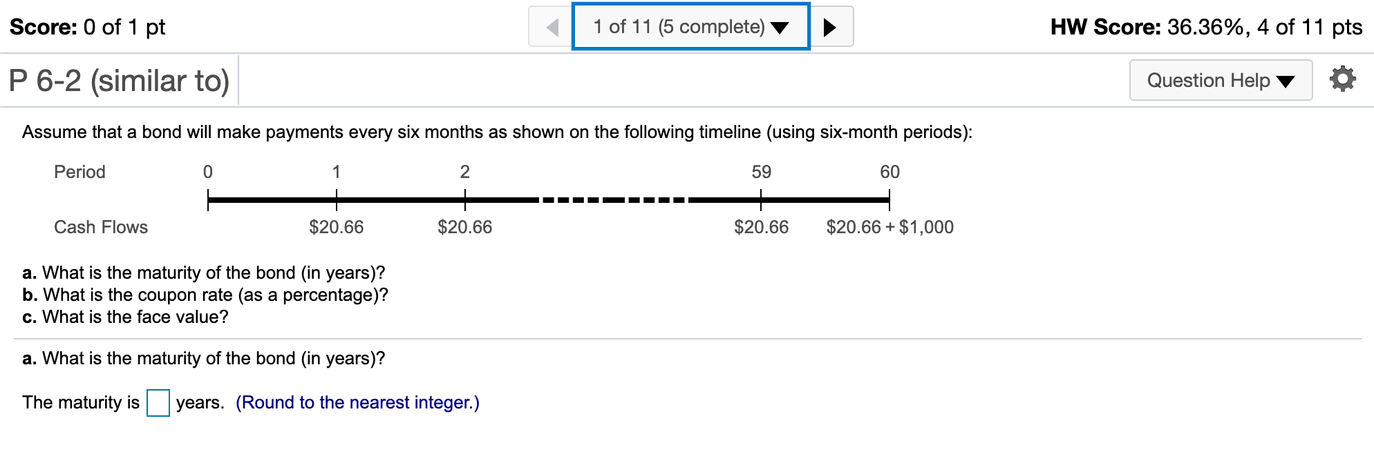The height and width of the screenshot is (454, 1374).
Task: Click the 'Round to the nearest integer' hint
Action: (357, 402)
